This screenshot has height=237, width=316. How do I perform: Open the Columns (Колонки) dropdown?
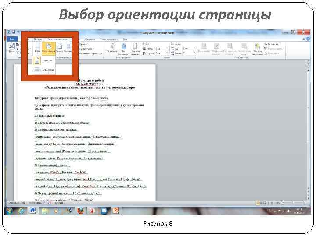[68, 48]
